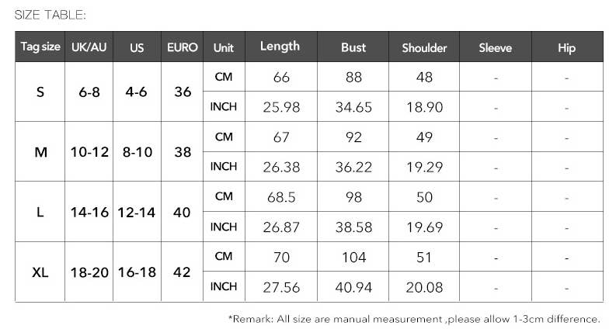Screen dimensions: 616x329
Task: Click the 36.22 bust inch value
Action: point(353,167)
